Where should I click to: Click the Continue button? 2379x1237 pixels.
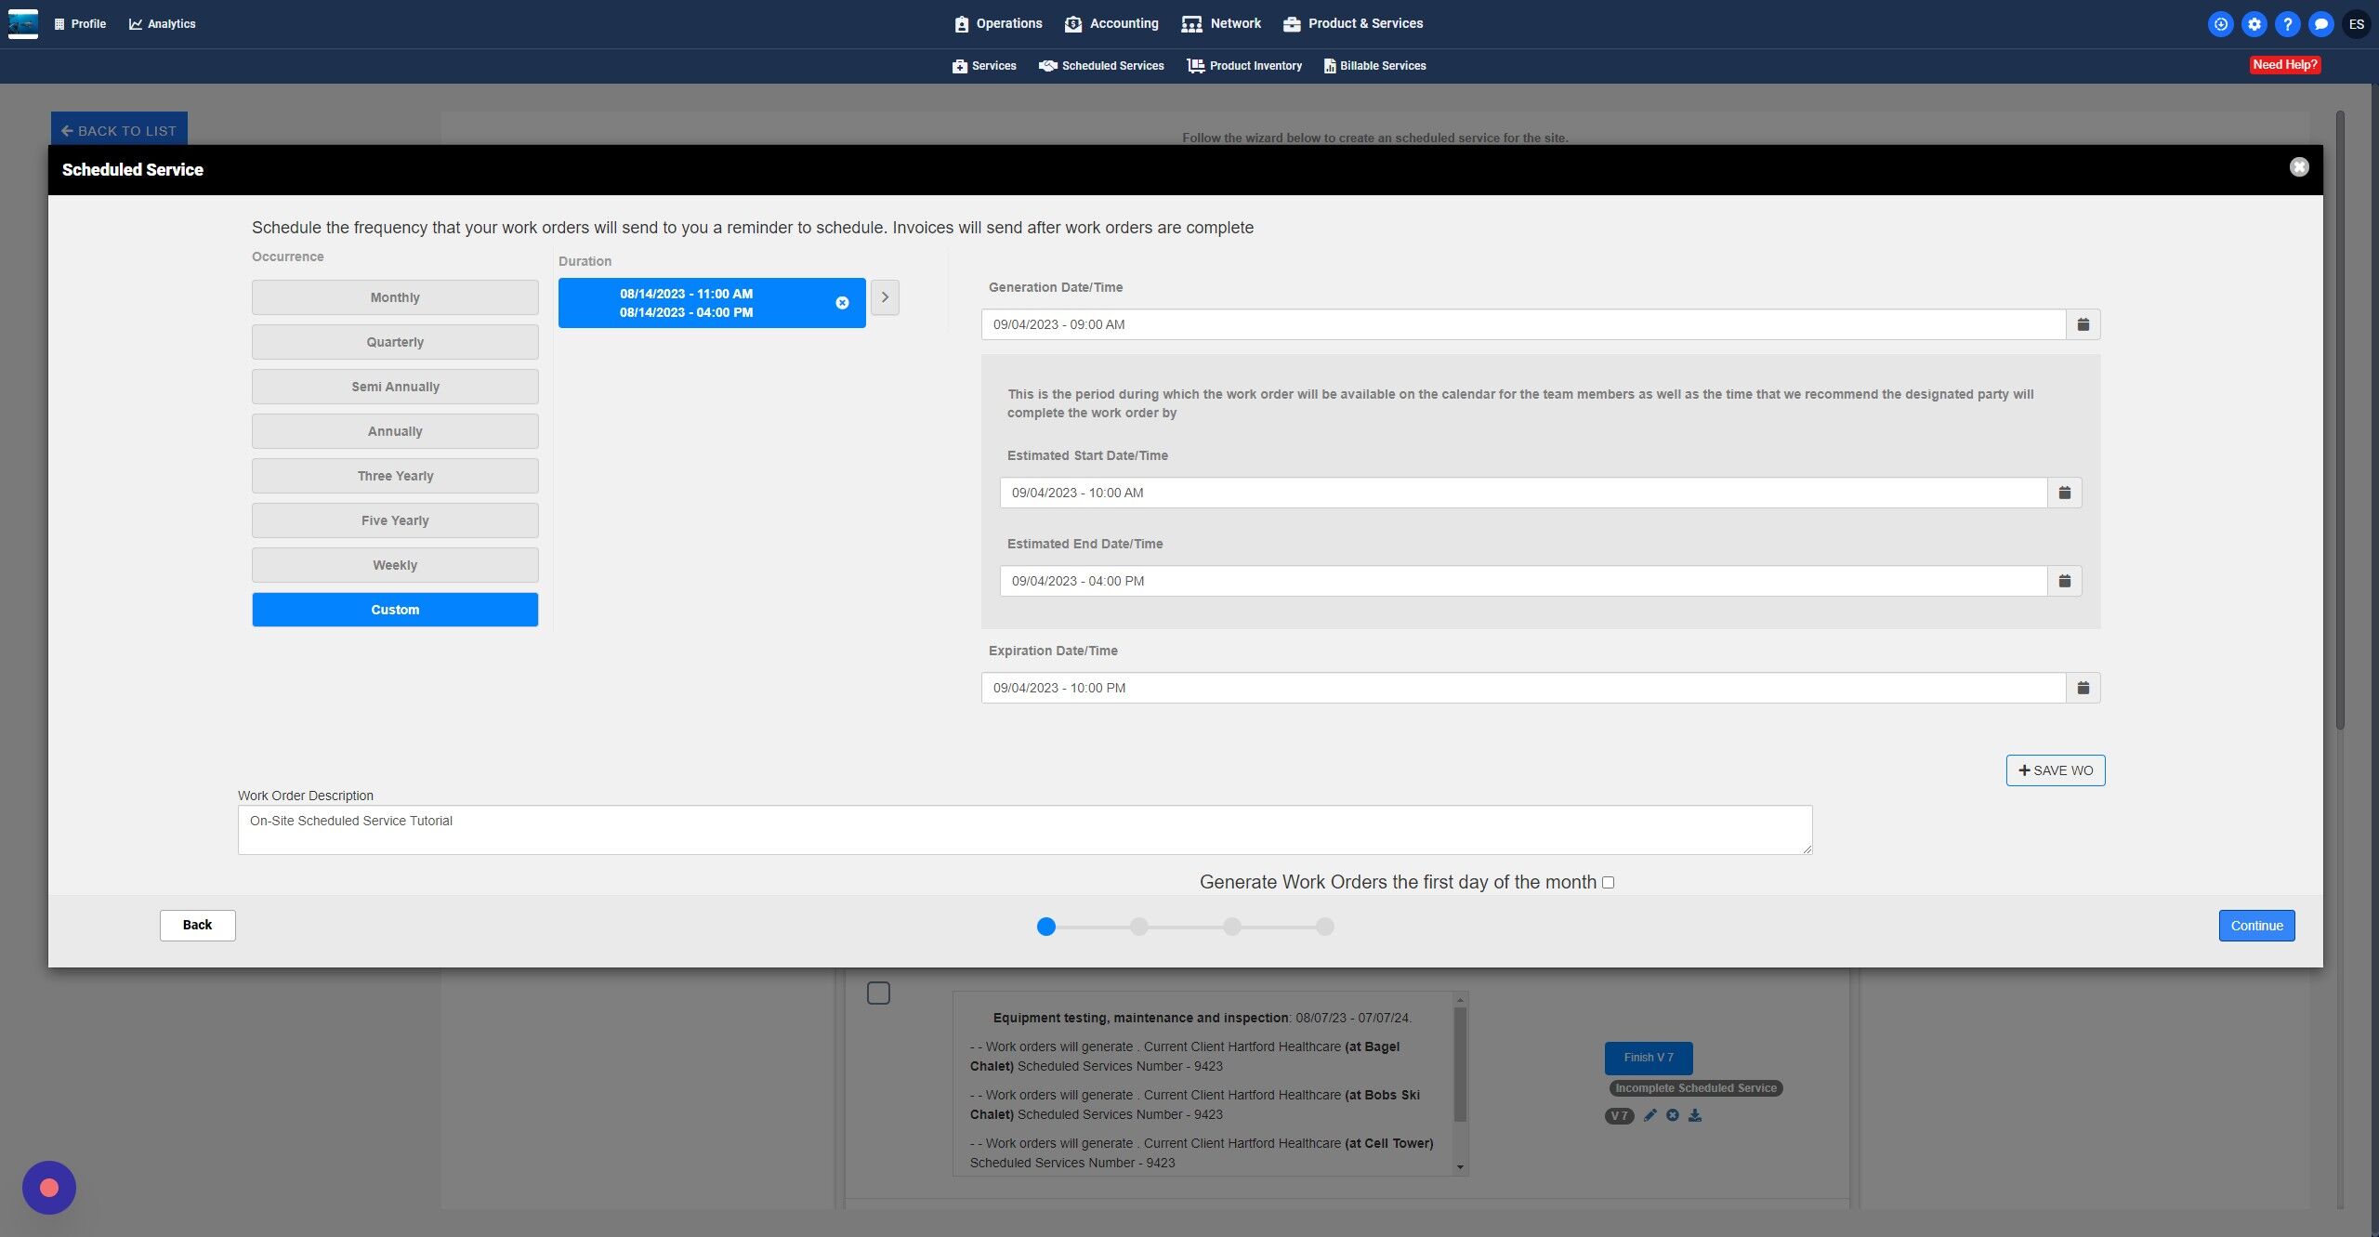[2256, 926]
